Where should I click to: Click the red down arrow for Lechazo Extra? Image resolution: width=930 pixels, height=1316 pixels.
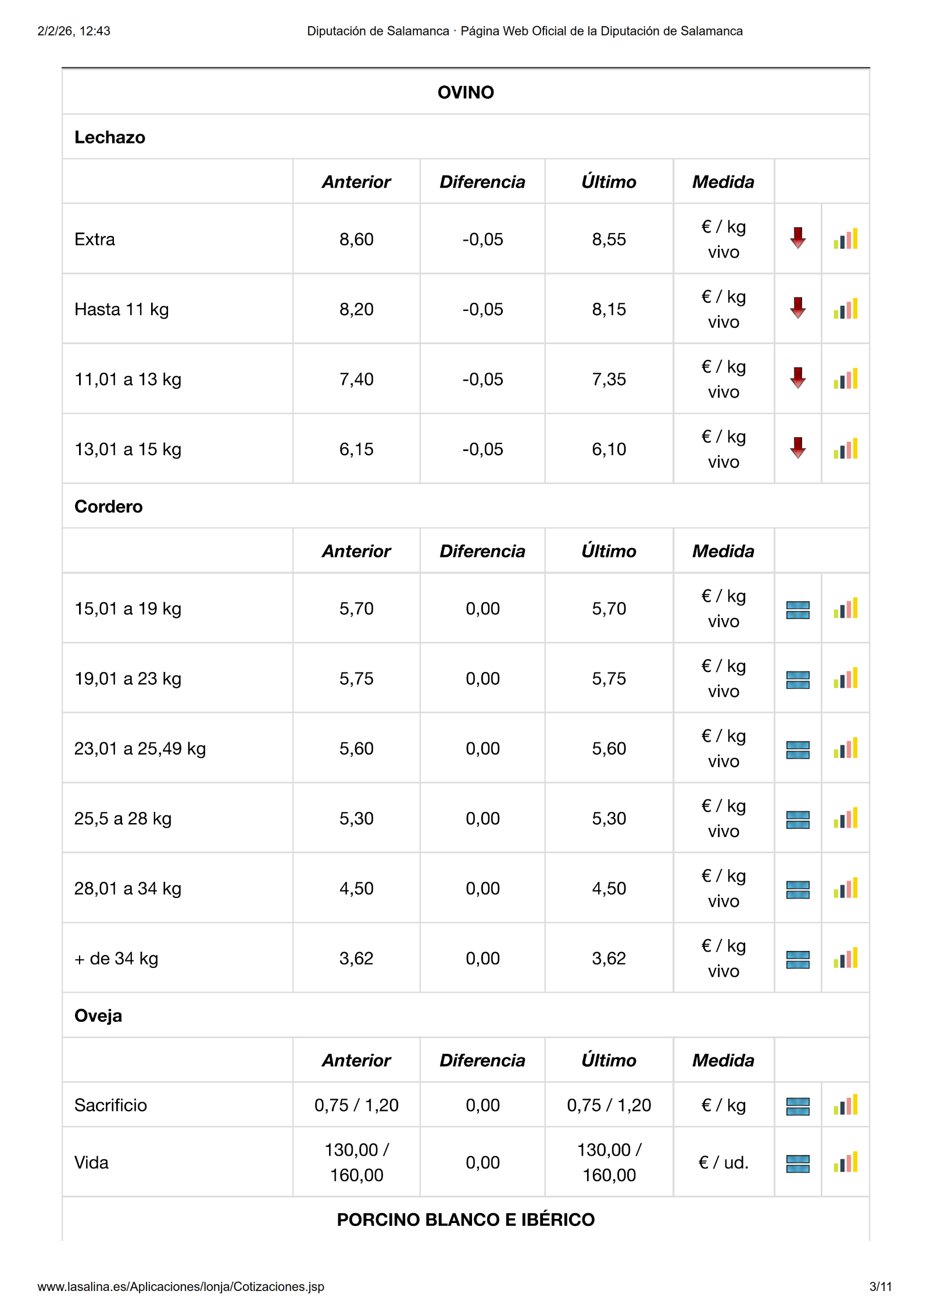797,238
